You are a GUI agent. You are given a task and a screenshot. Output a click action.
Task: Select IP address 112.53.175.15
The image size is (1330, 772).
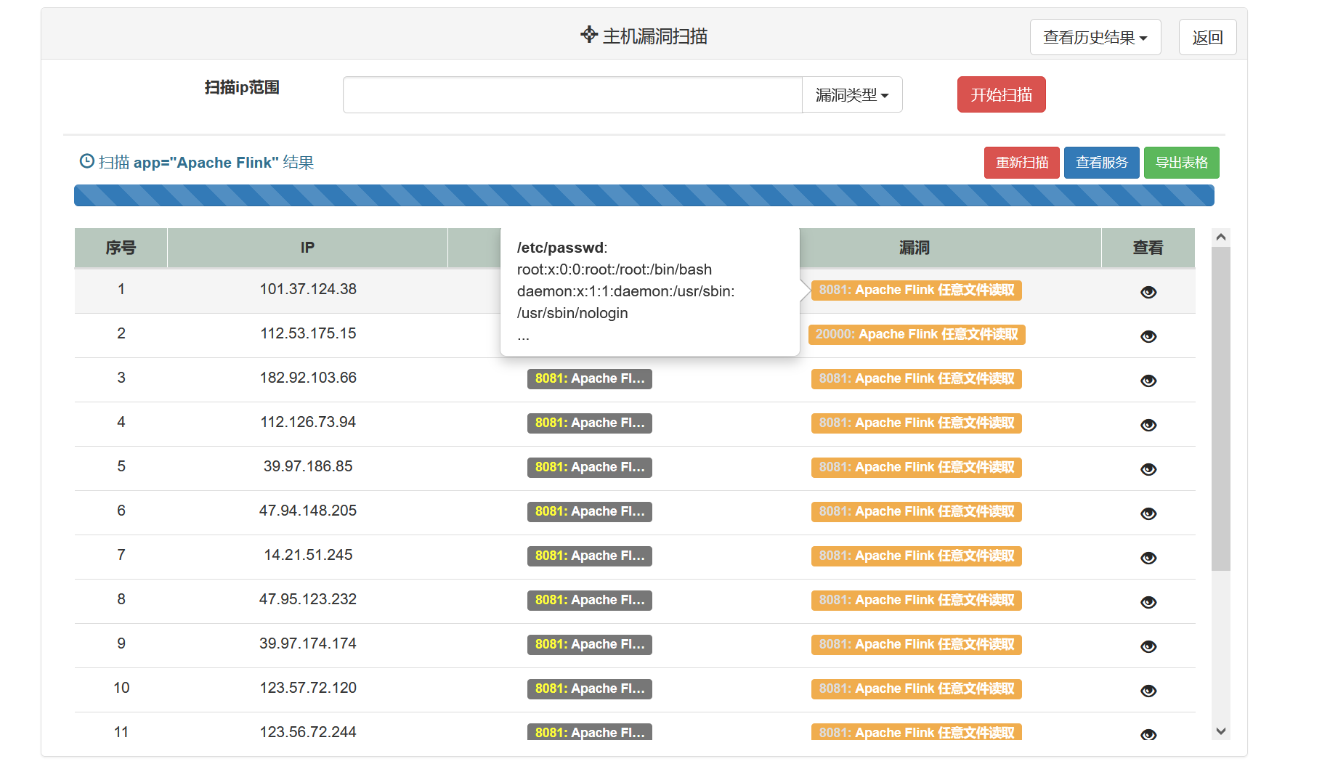pos(308,333)
